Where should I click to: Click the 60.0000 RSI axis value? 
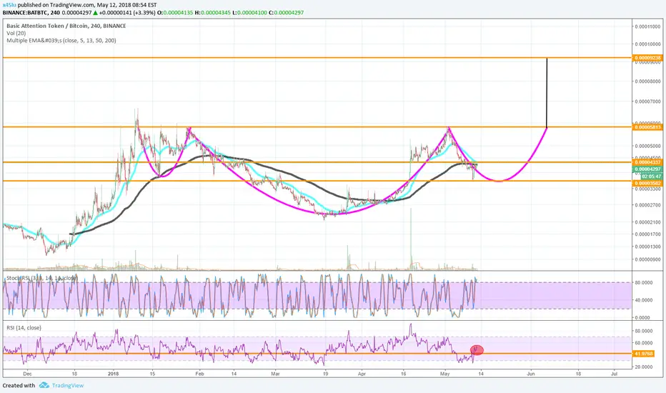643,343
